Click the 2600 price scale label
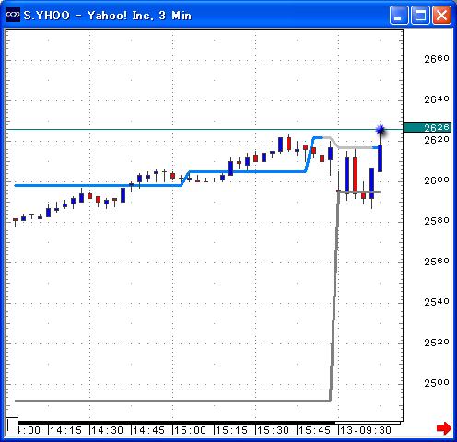 437,180
